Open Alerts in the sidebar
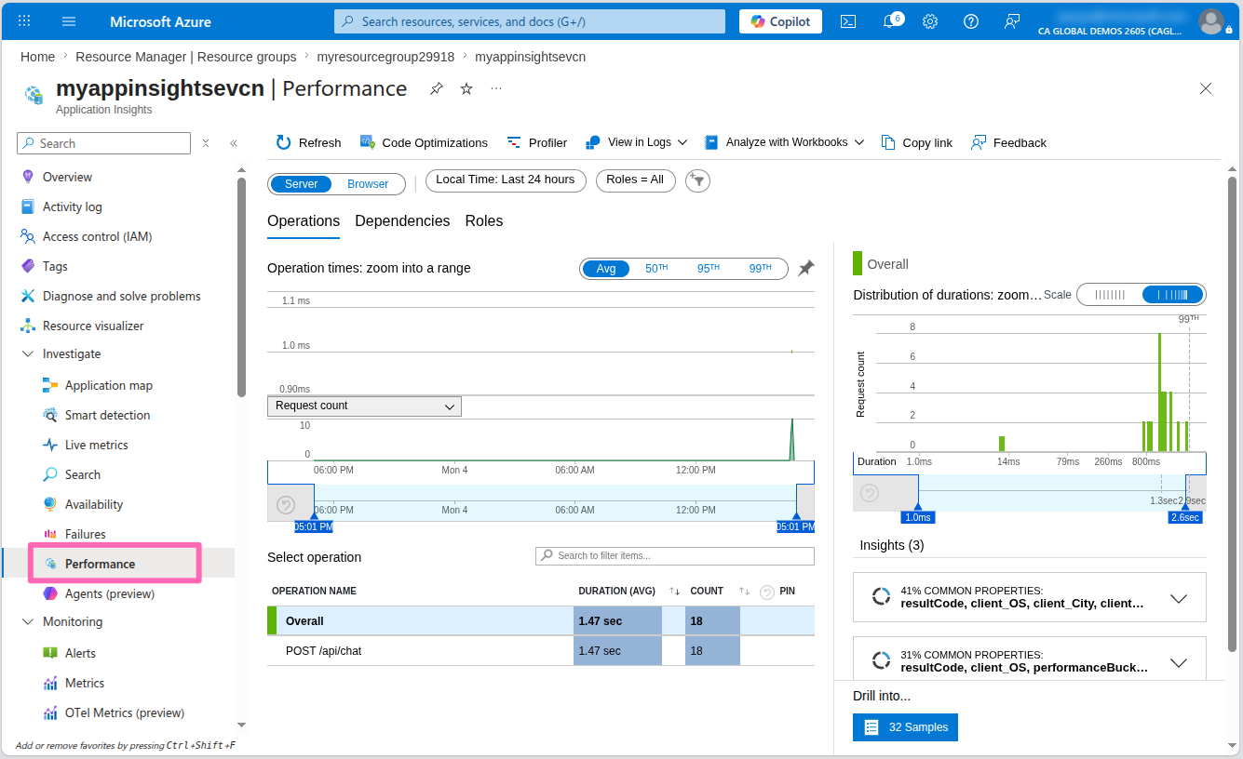Viewport: 1243px width, 759px height. [x=80, y=653]
